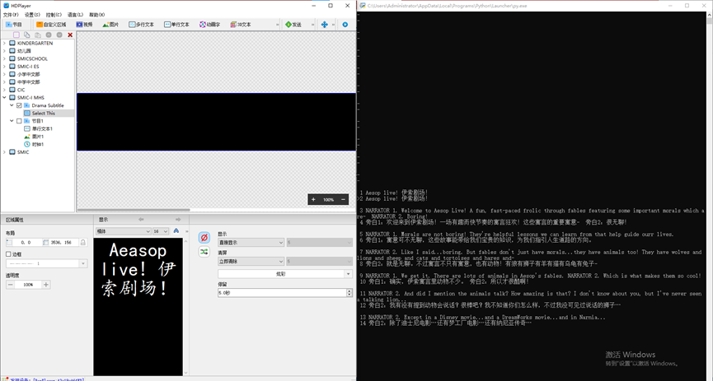
Task: Select the 多行文本 multi-line text tool
Action: click(x=142, y=25)
